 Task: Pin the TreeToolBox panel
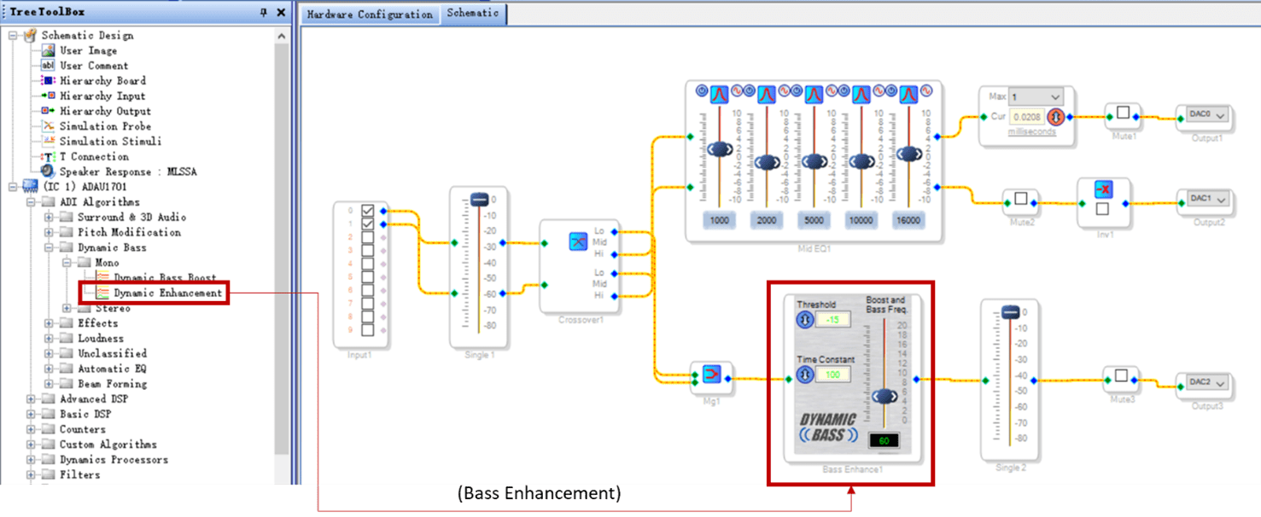coord(263,13)
